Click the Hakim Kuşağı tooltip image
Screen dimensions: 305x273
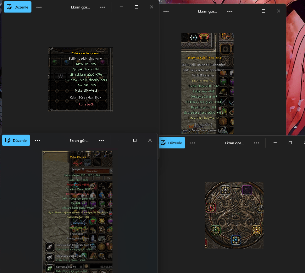[x=208, y=83]
